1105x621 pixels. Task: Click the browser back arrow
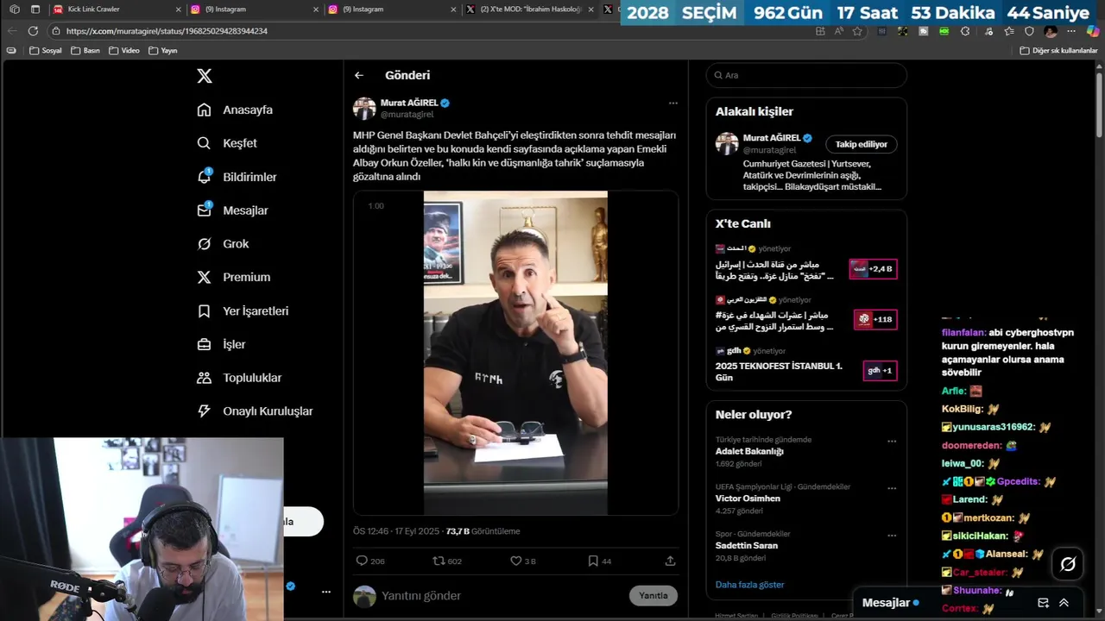pos(12,30)
